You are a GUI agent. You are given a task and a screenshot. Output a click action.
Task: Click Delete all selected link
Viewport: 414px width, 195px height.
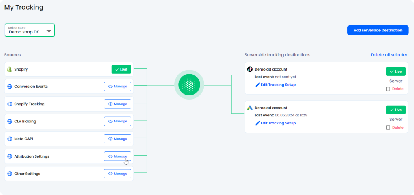pos(389,55)
